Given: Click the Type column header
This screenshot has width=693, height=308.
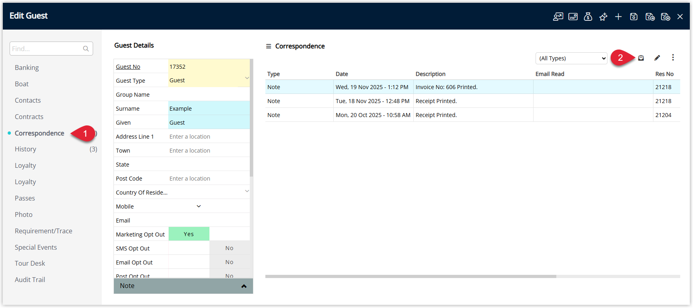Looking at the screenshot, I should click(x=273, y=74).
